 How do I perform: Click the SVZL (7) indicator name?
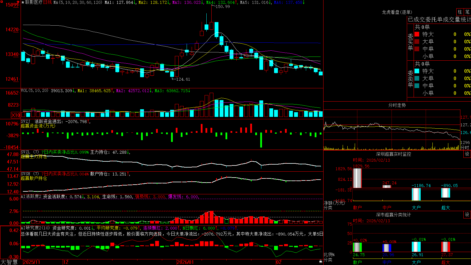(30, 152)
